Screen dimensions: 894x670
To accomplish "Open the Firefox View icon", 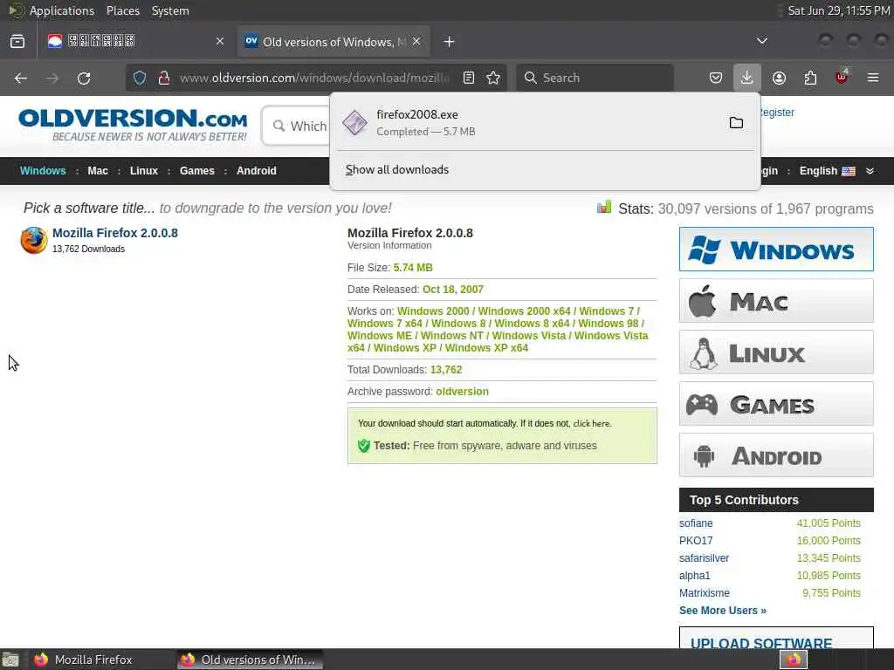I will point(17,42).
